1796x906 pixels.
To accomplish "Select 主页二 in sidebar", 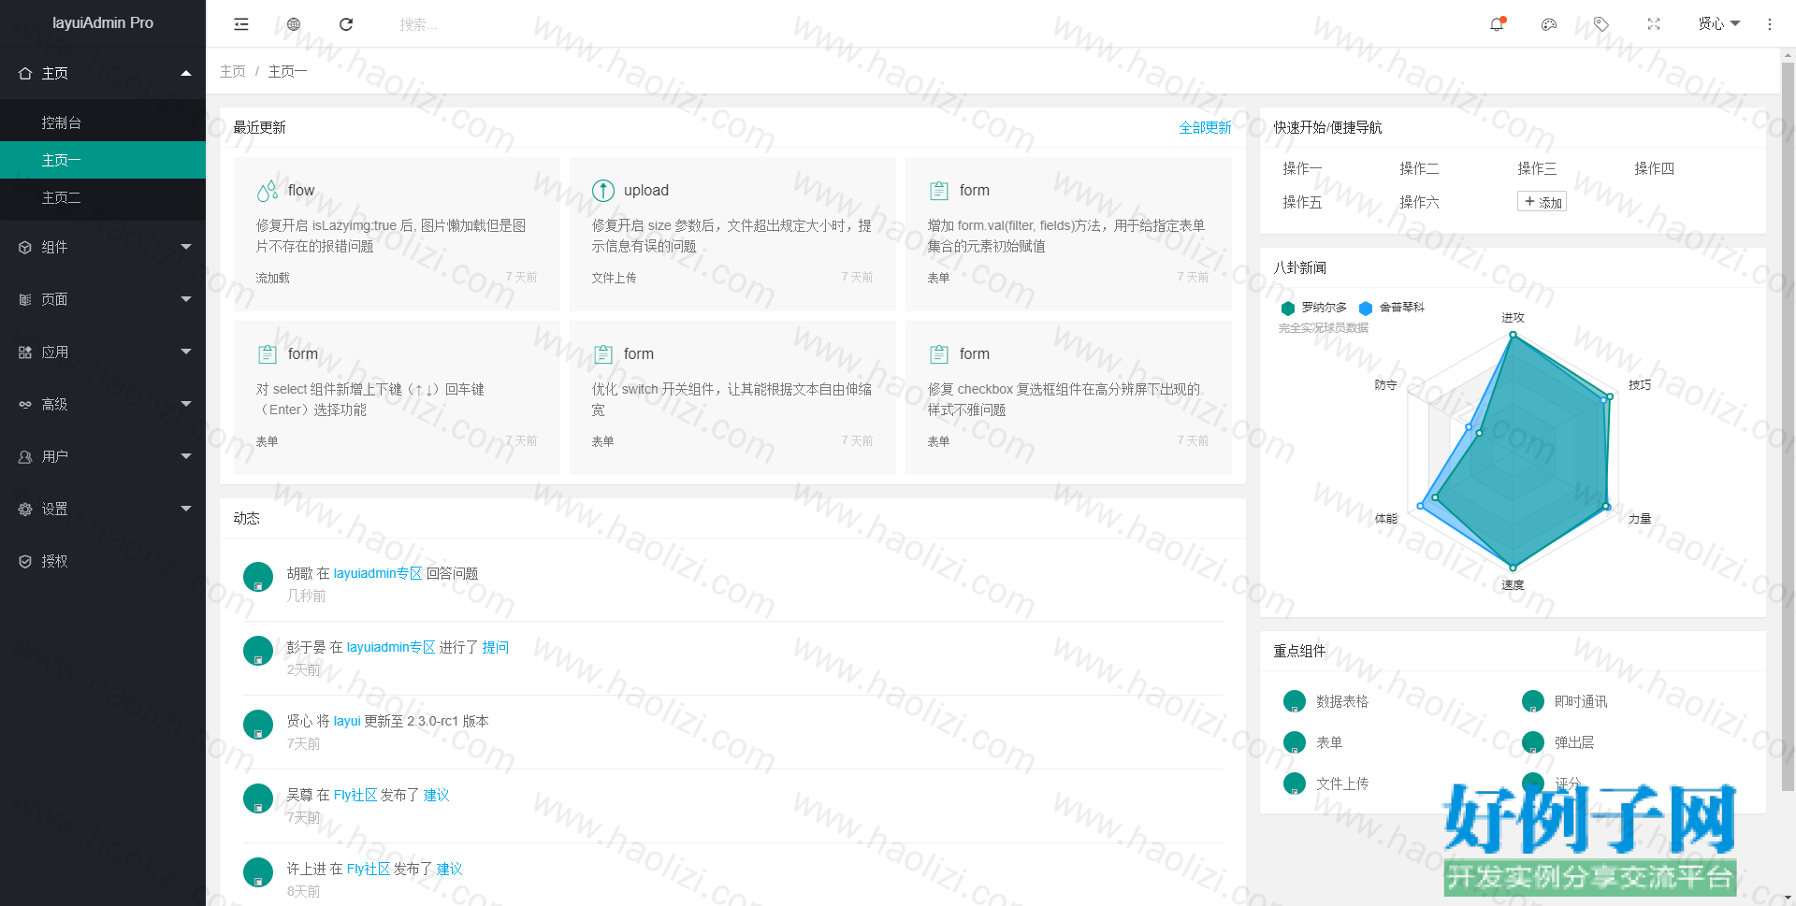I will tap(103, 197).
